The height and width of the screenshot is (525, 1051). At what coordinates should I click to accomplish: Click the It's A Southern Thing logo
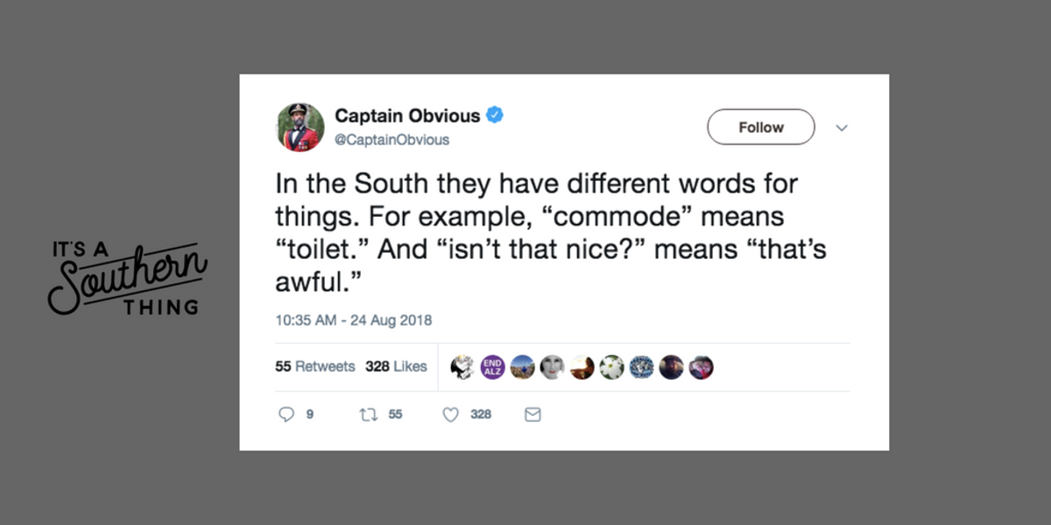[128, 274]
